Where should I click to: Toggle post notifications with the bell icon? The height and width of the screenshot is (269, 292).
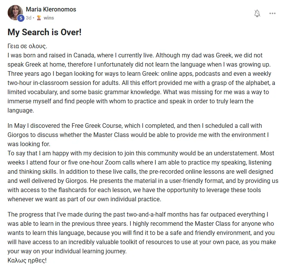(257, 13)
